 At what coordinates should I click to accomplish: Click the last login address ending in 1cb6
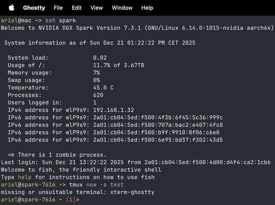[x=207, y=162]
